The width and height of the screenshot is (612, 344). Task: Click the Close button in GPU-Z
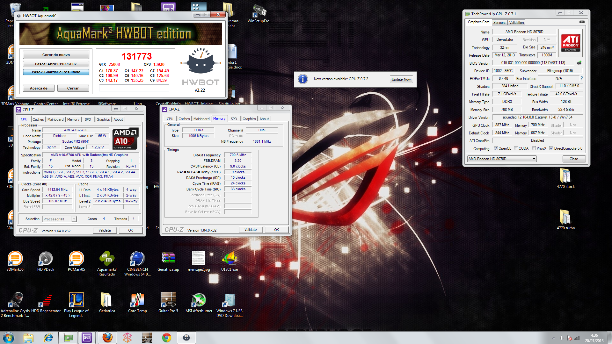(x=574, y=159)
